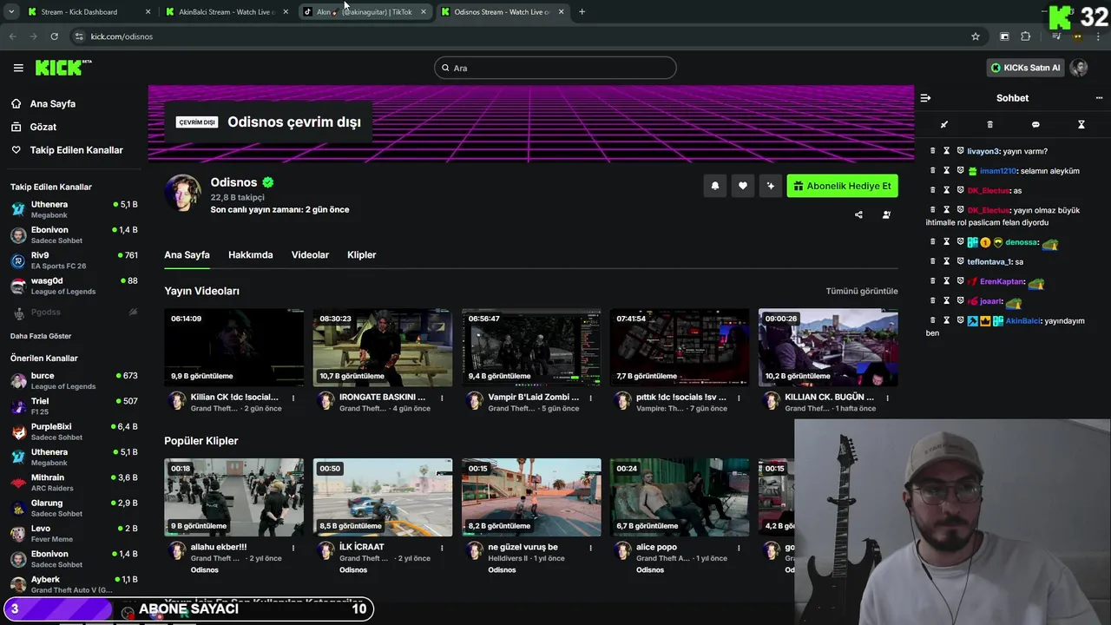Timeout ErenKaptan using hourglass icon

(947, 281)
